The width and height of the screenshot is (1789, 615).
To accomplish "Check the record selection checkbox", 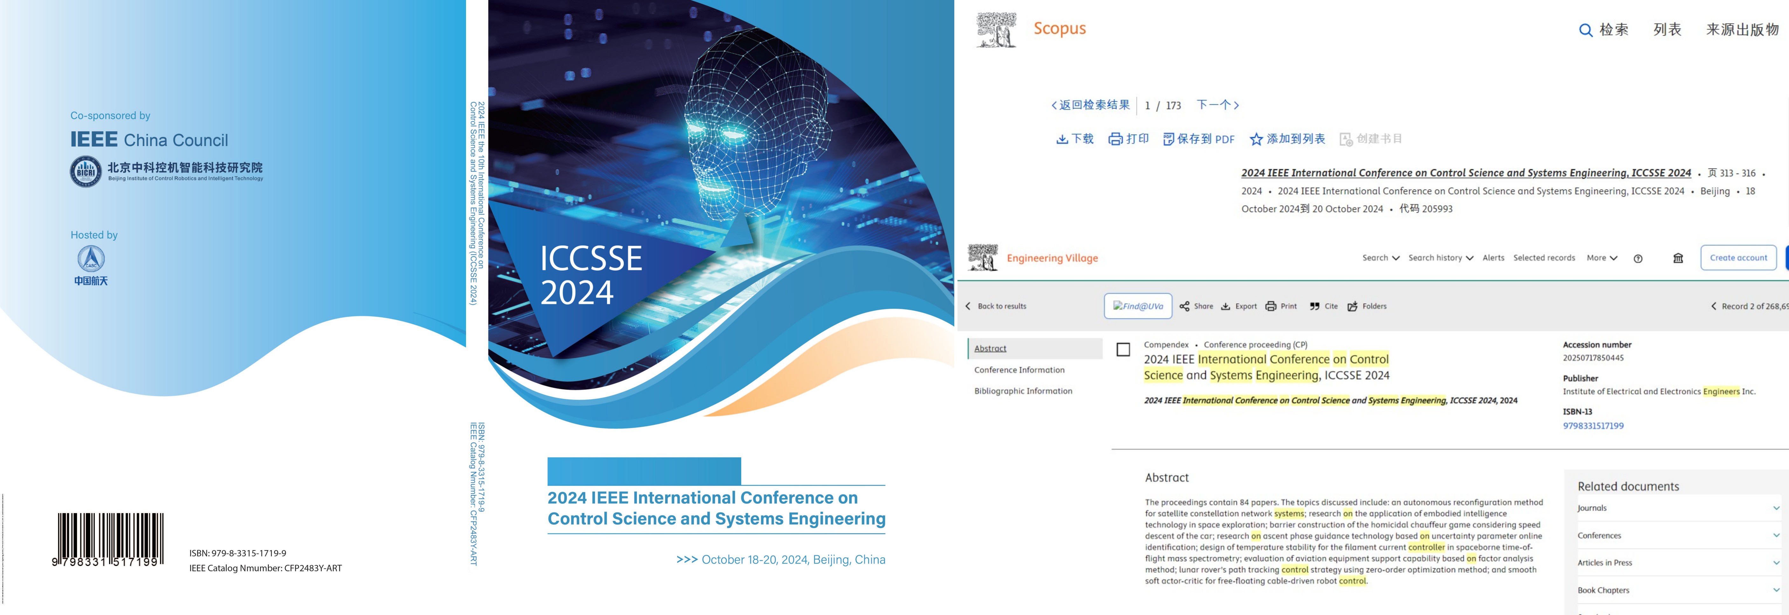I will pos(1123,349).
